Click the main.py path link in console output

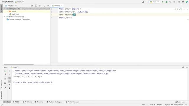click(62, 74)
